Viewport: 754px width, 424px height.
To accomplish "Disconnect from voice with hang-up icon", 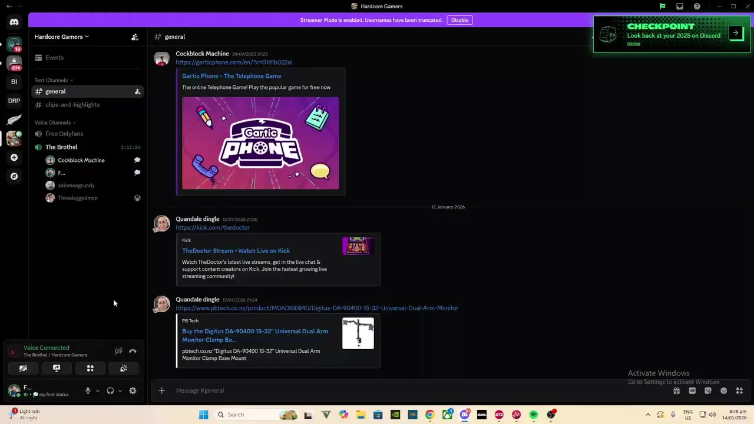I will (x=133, y=351).
